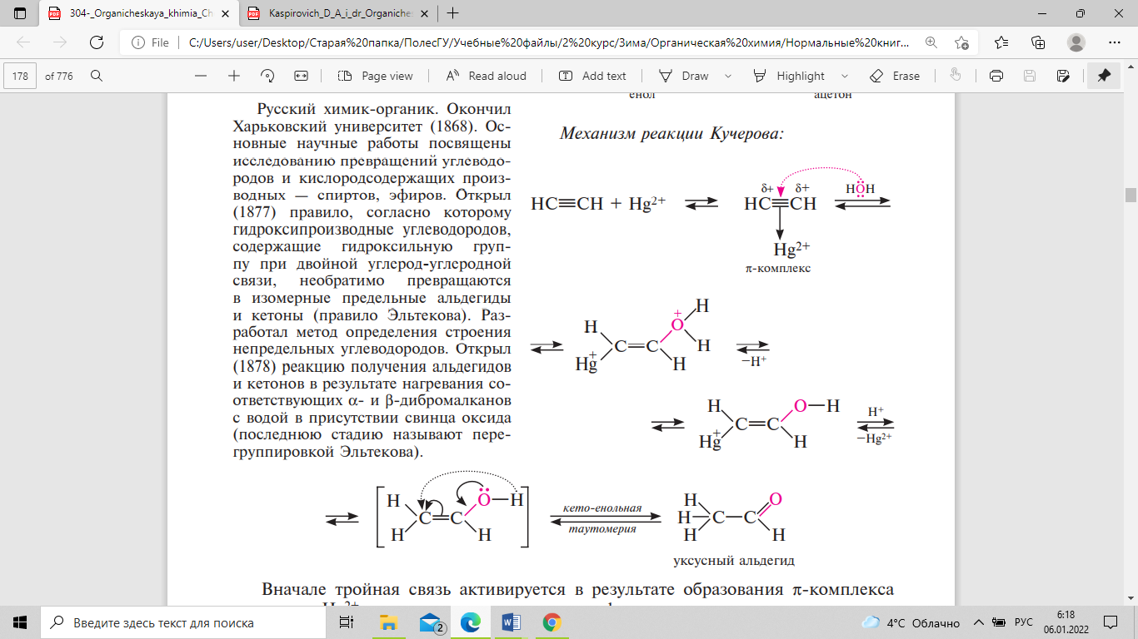Activate the Draw tool

click(x=684, y=76)
